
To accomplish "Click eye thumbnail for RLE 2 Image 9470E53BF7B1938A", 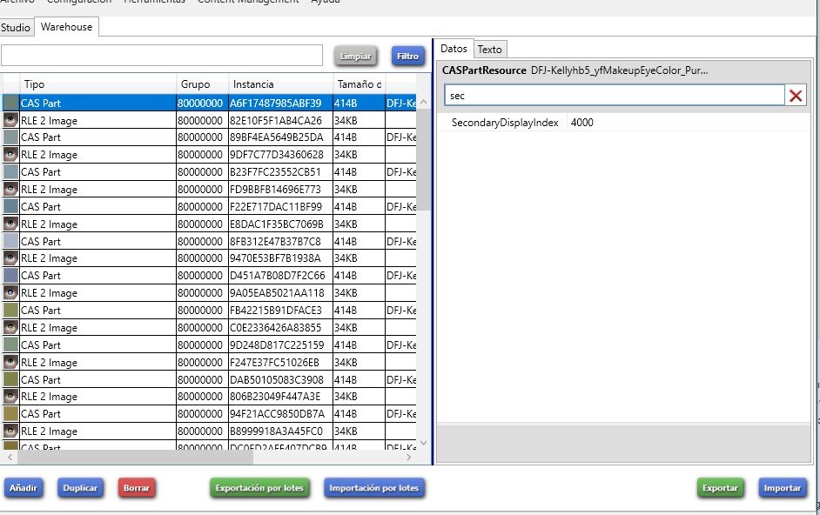I will pyautogui.click(x=10, y=258).
